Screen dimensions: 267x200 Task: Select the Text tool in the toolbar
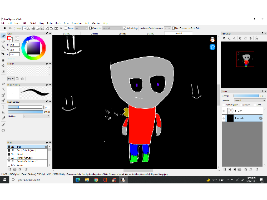pyautogui.click(x=3, y=107)
